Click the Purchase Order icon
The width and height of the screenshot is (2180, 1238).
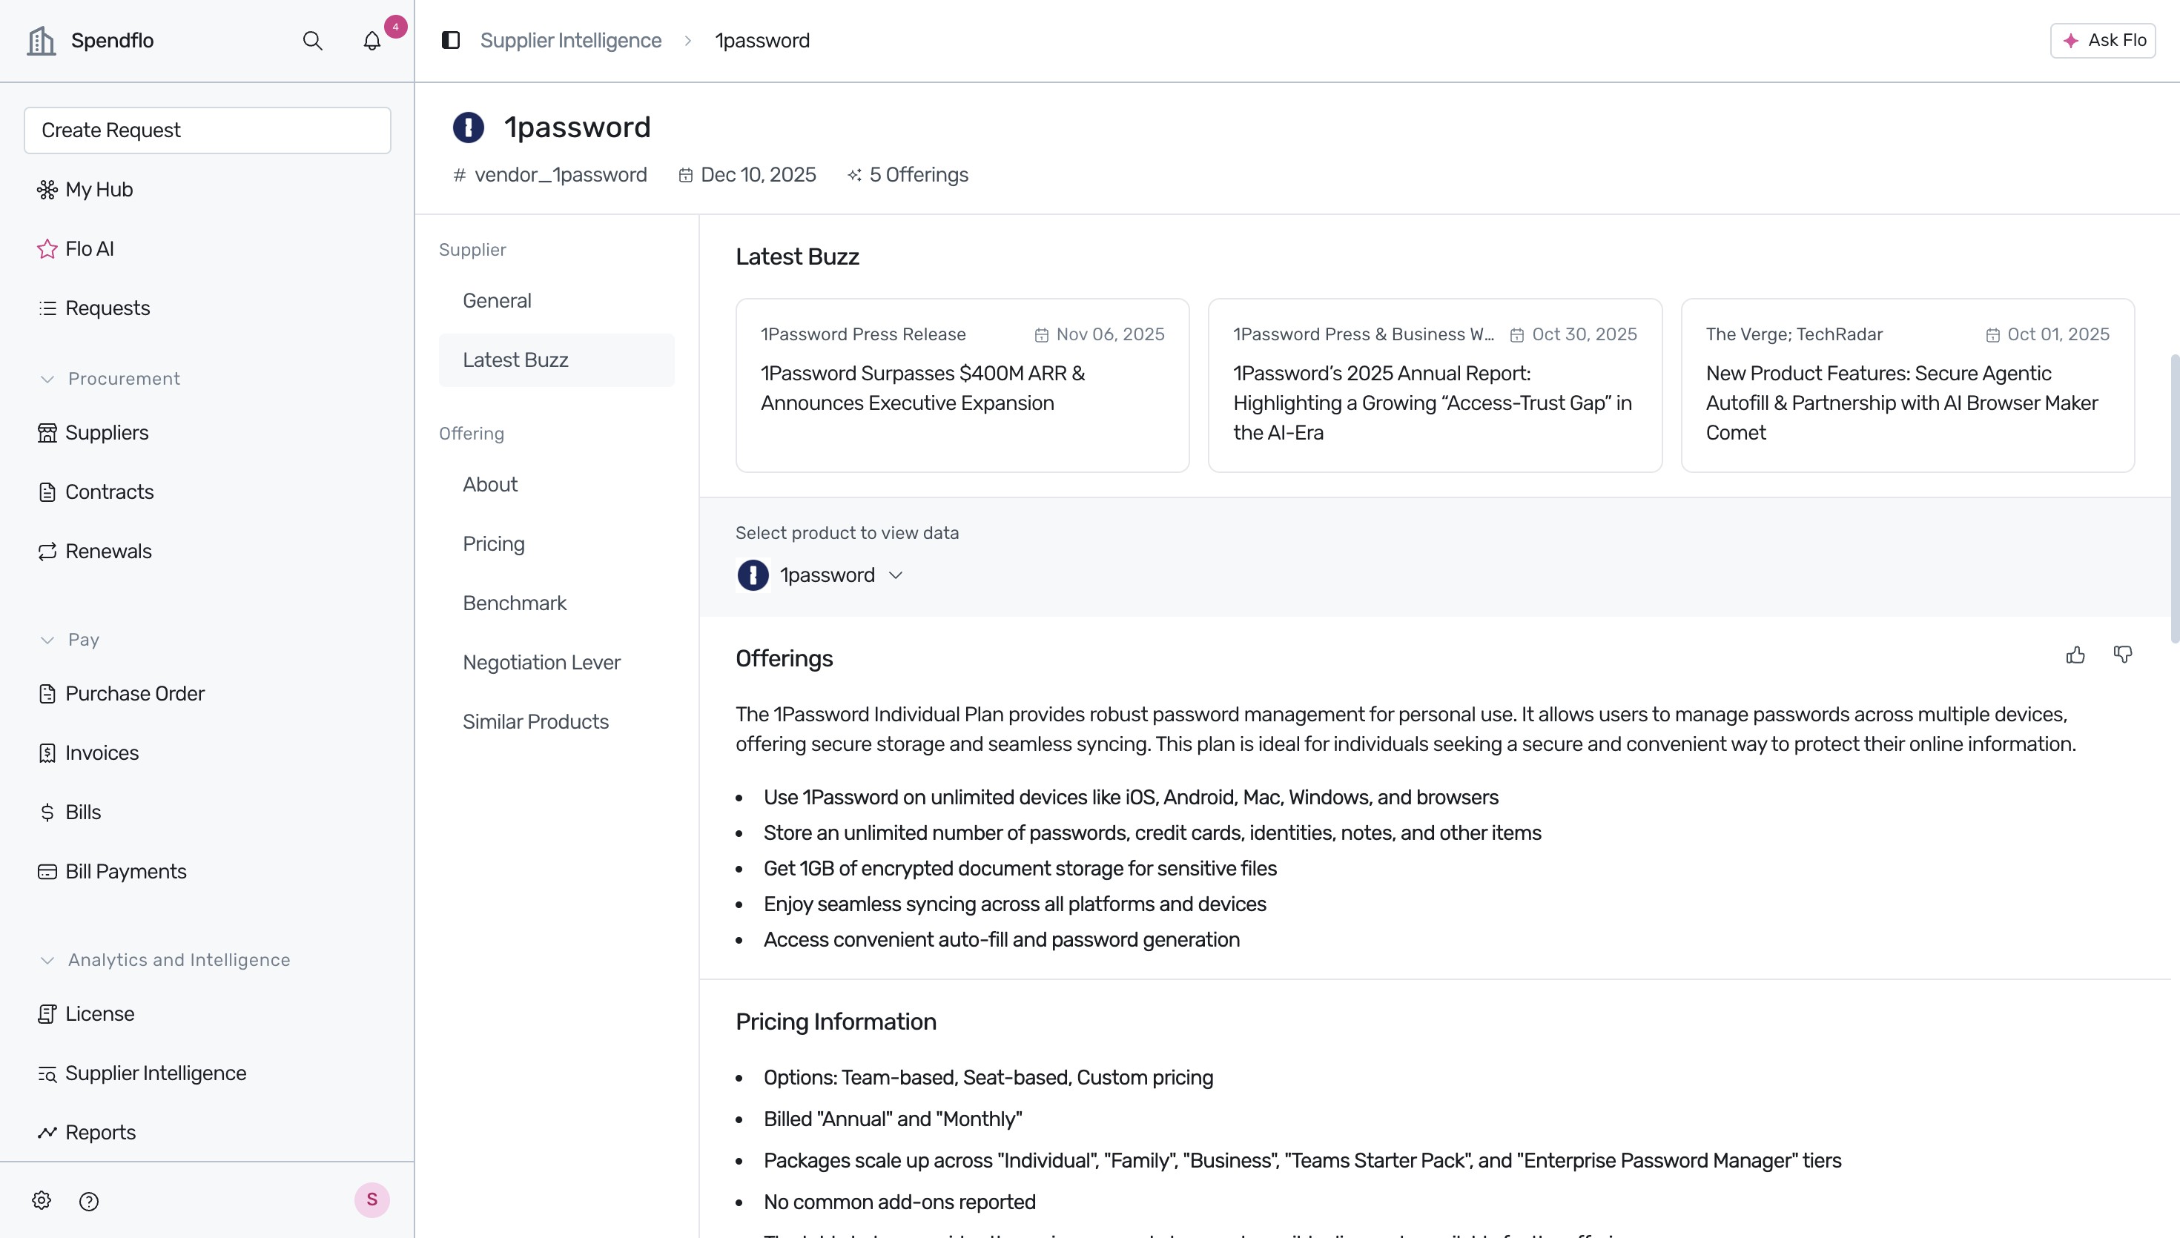coord(47,693)
